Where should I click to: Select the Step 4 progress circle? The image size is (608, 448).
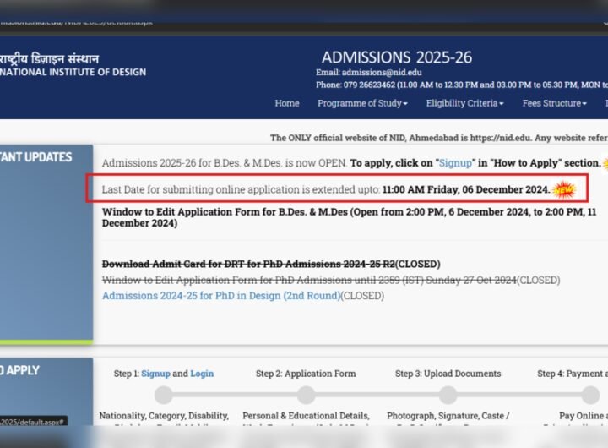pyautogui.click(x=590, y=396)
